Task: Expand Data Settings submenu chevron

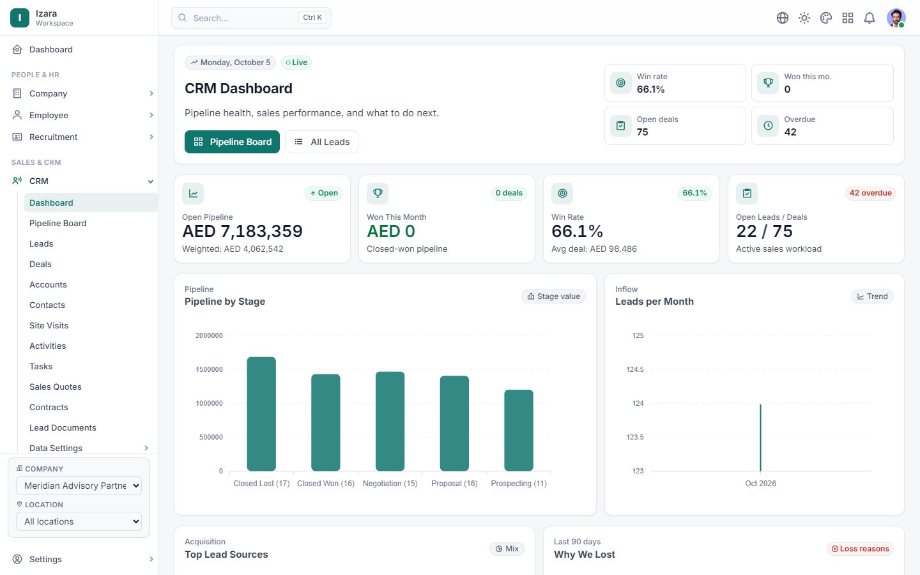Action: point(146,448)
